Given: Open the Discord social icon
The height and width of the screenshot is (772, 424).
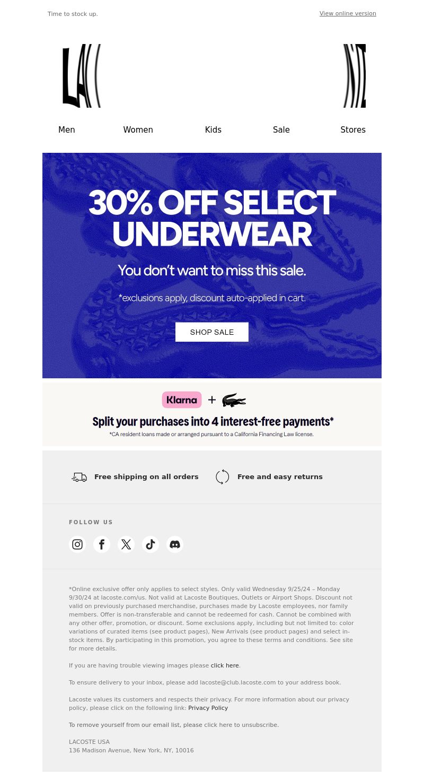Looking at the screenshot, I should coord(175,544).
